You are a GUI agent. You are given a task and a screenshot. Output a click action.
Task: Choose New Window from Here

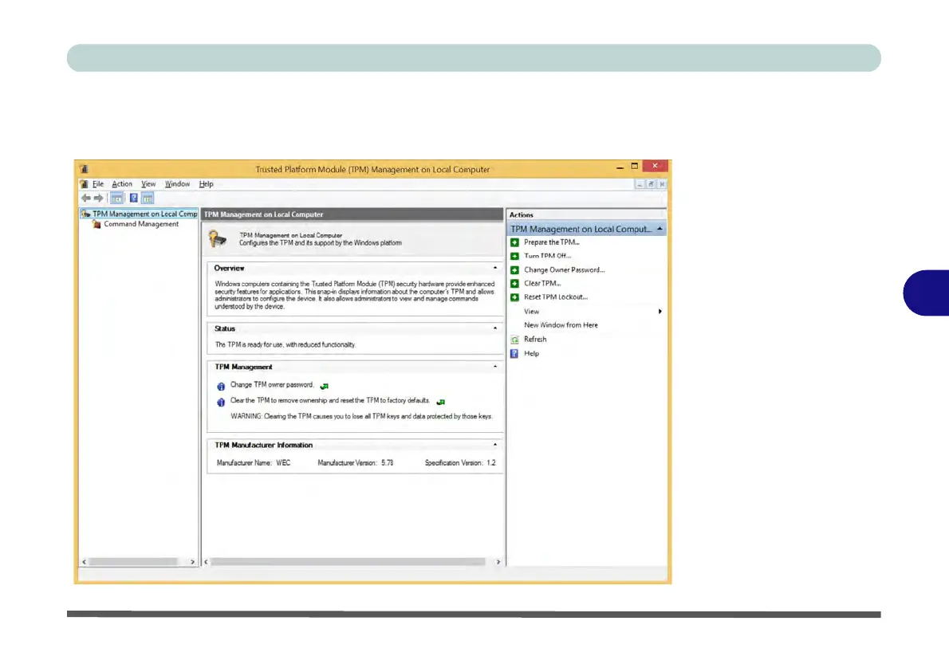point(561,325)
